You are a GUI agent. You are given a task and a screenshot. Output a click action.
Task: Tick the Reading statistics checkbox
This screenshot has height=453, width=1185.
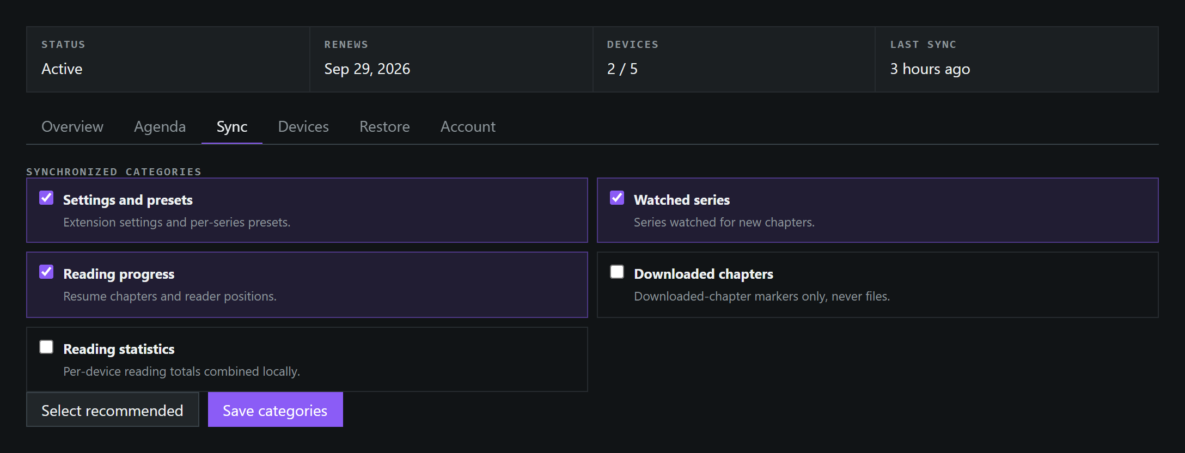coord(46,347)
